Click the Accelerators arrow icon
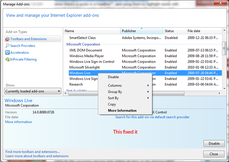The width and height of the screenshot is (229, 162). [8, 52]
